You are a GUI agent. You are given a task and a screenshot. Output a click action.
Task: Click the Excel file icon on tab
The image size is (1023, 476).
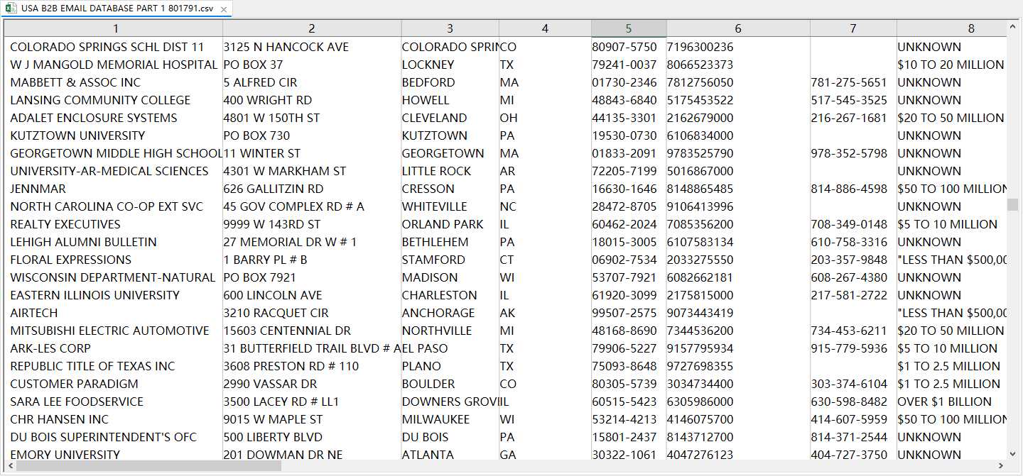click(11, 9)
